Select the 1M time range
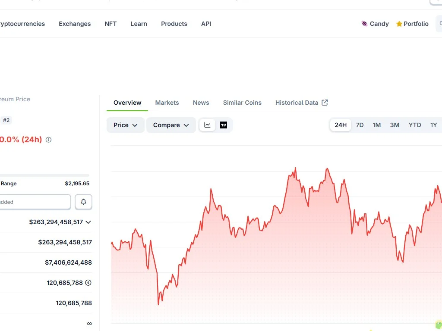This screenshot has width=442, height=331. click(x=377, y=125)
